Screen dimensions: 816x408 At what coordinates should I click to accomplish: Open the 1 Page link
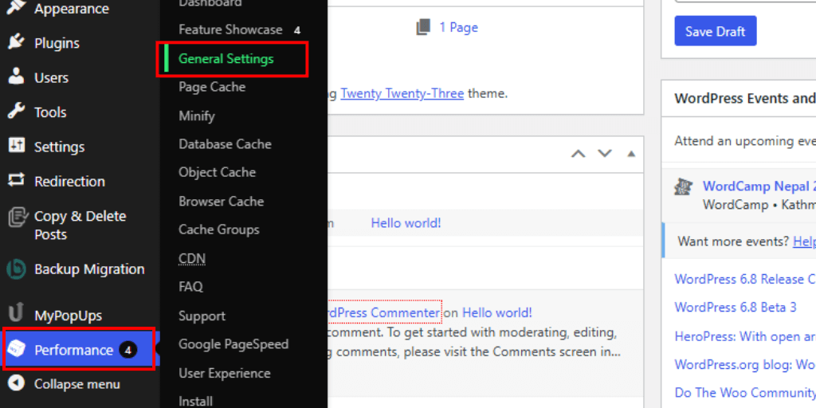pyautogui.click(x=458, y=27)
